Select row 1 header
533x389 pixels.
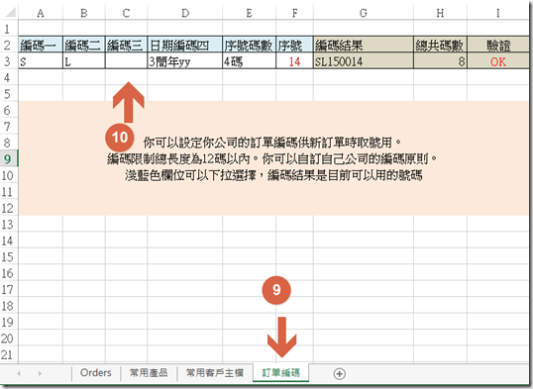pyautogui.click(x=8, y=29)
